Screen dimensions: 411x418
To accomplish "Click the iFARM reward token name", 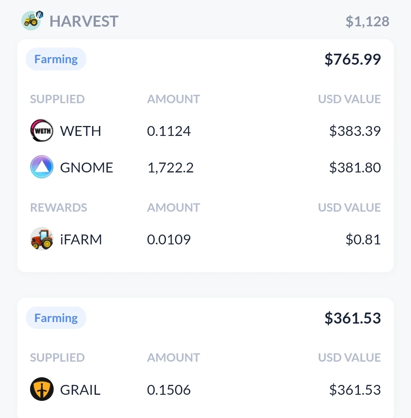I will click(81, 239).
